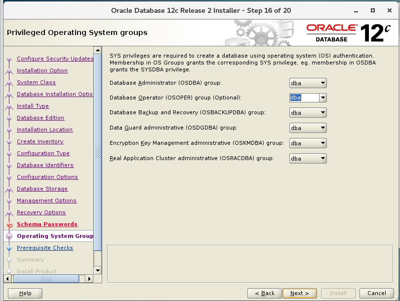Go to Create Inventory step

[40, 141]
